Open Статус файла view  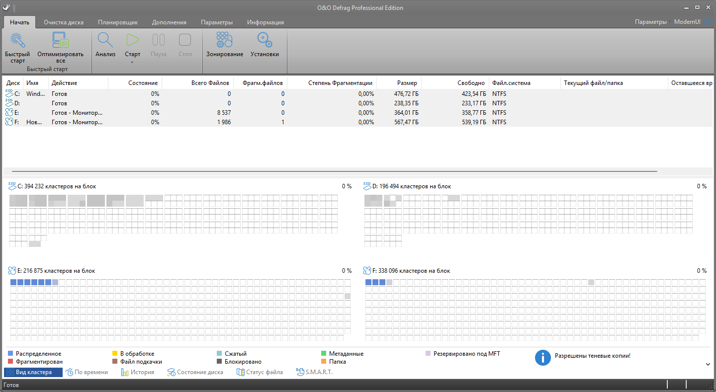pyautogui.click(x=260, y=372)
